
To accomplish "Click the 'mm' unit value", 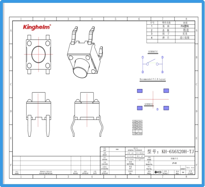I will pyautogui.click(x=117, y=149).
